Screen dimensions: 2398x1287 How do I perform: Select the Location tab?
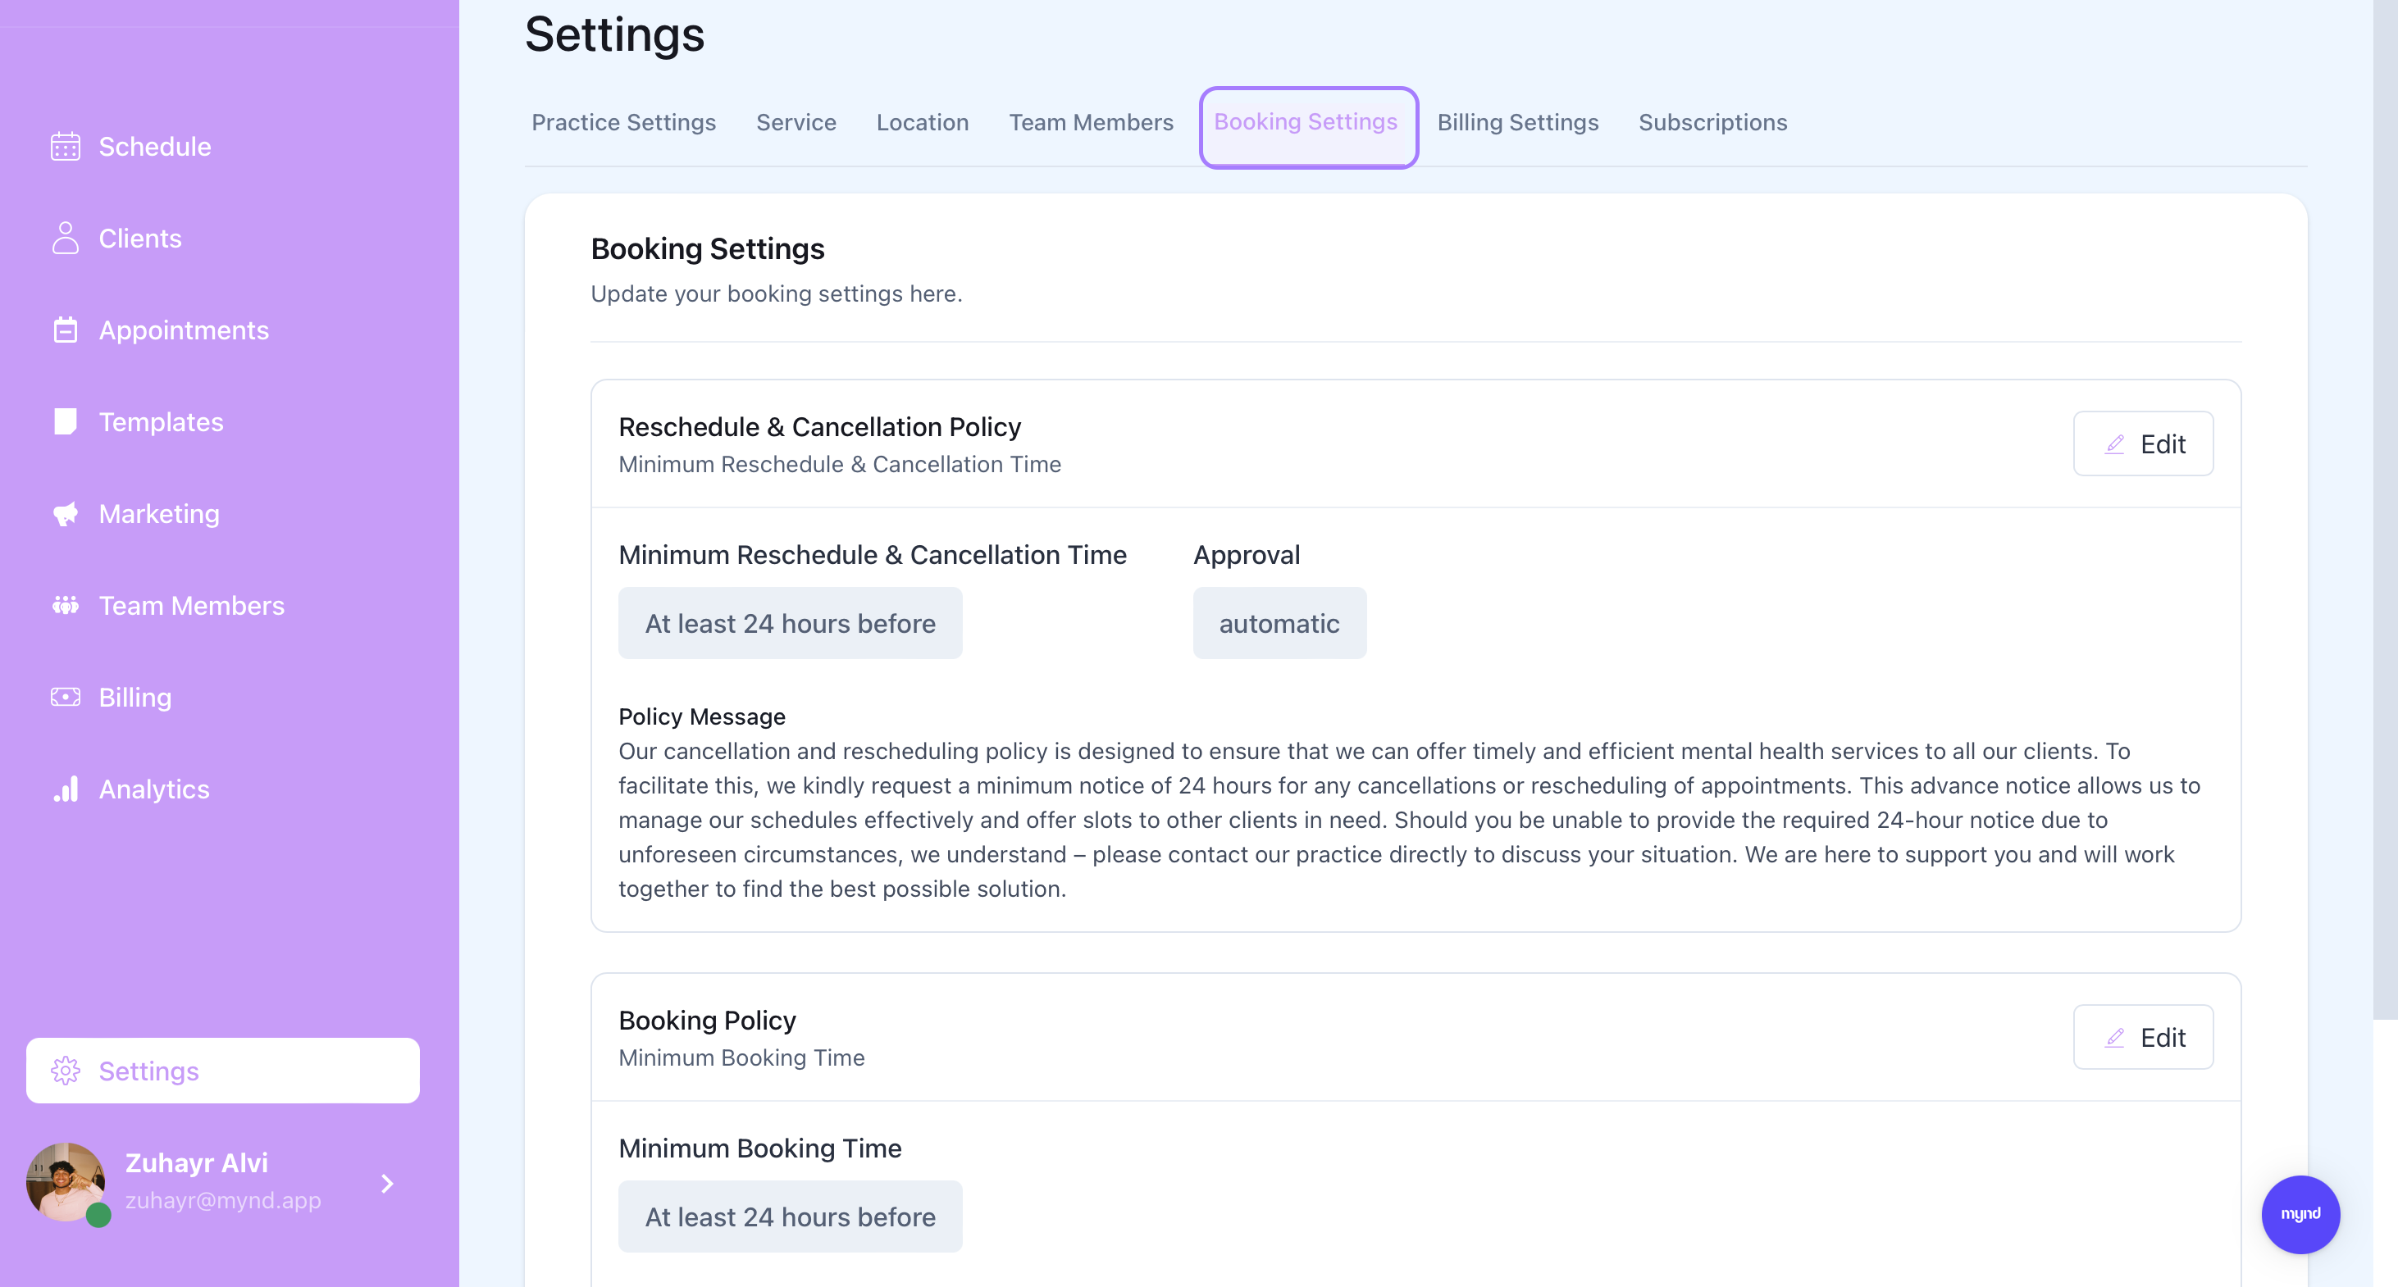pyautogui.click(x=923, y=122)
